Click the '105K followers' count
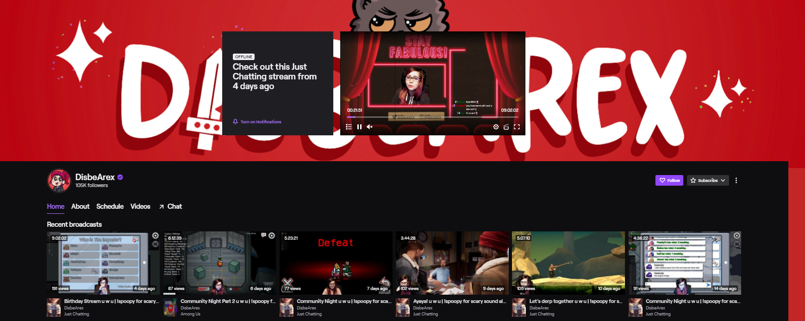 [x=92, y=186]
